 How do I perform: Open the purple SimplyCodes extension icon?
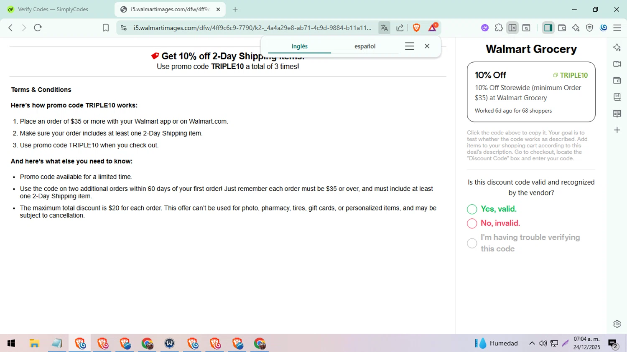(485, 28)
